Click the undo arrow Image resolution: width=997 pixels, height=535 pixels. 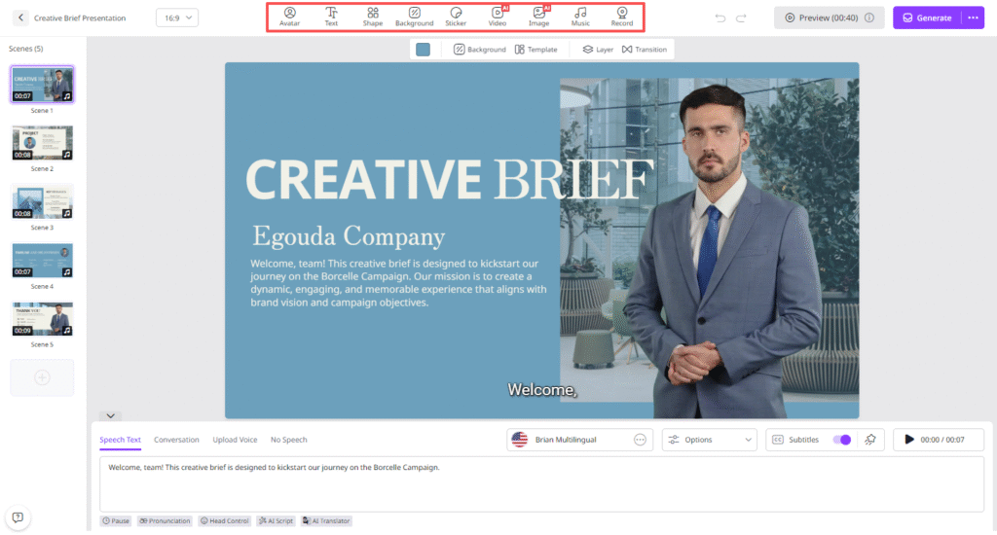720,18
